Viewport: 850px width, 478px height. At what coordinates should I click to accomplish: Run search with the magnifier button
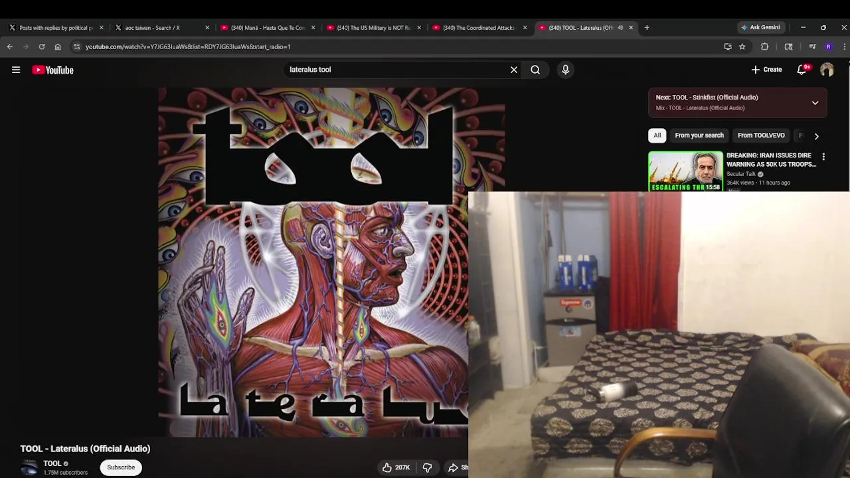click(x=535, y=70)
